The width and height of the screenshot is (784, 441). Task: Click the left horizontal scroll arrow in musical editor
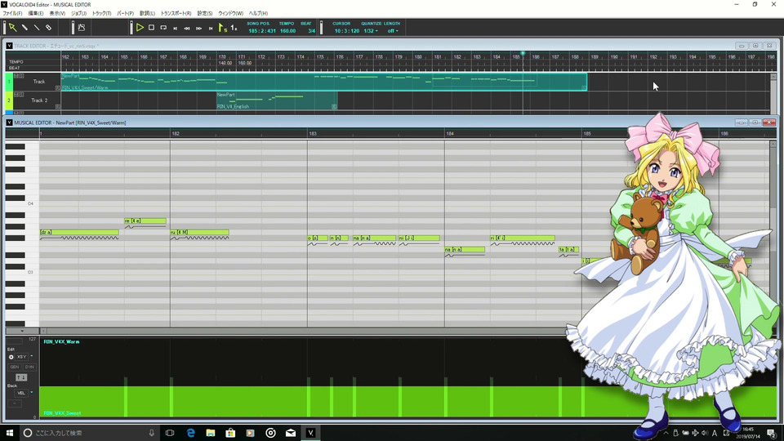click(x=43, y=331)
